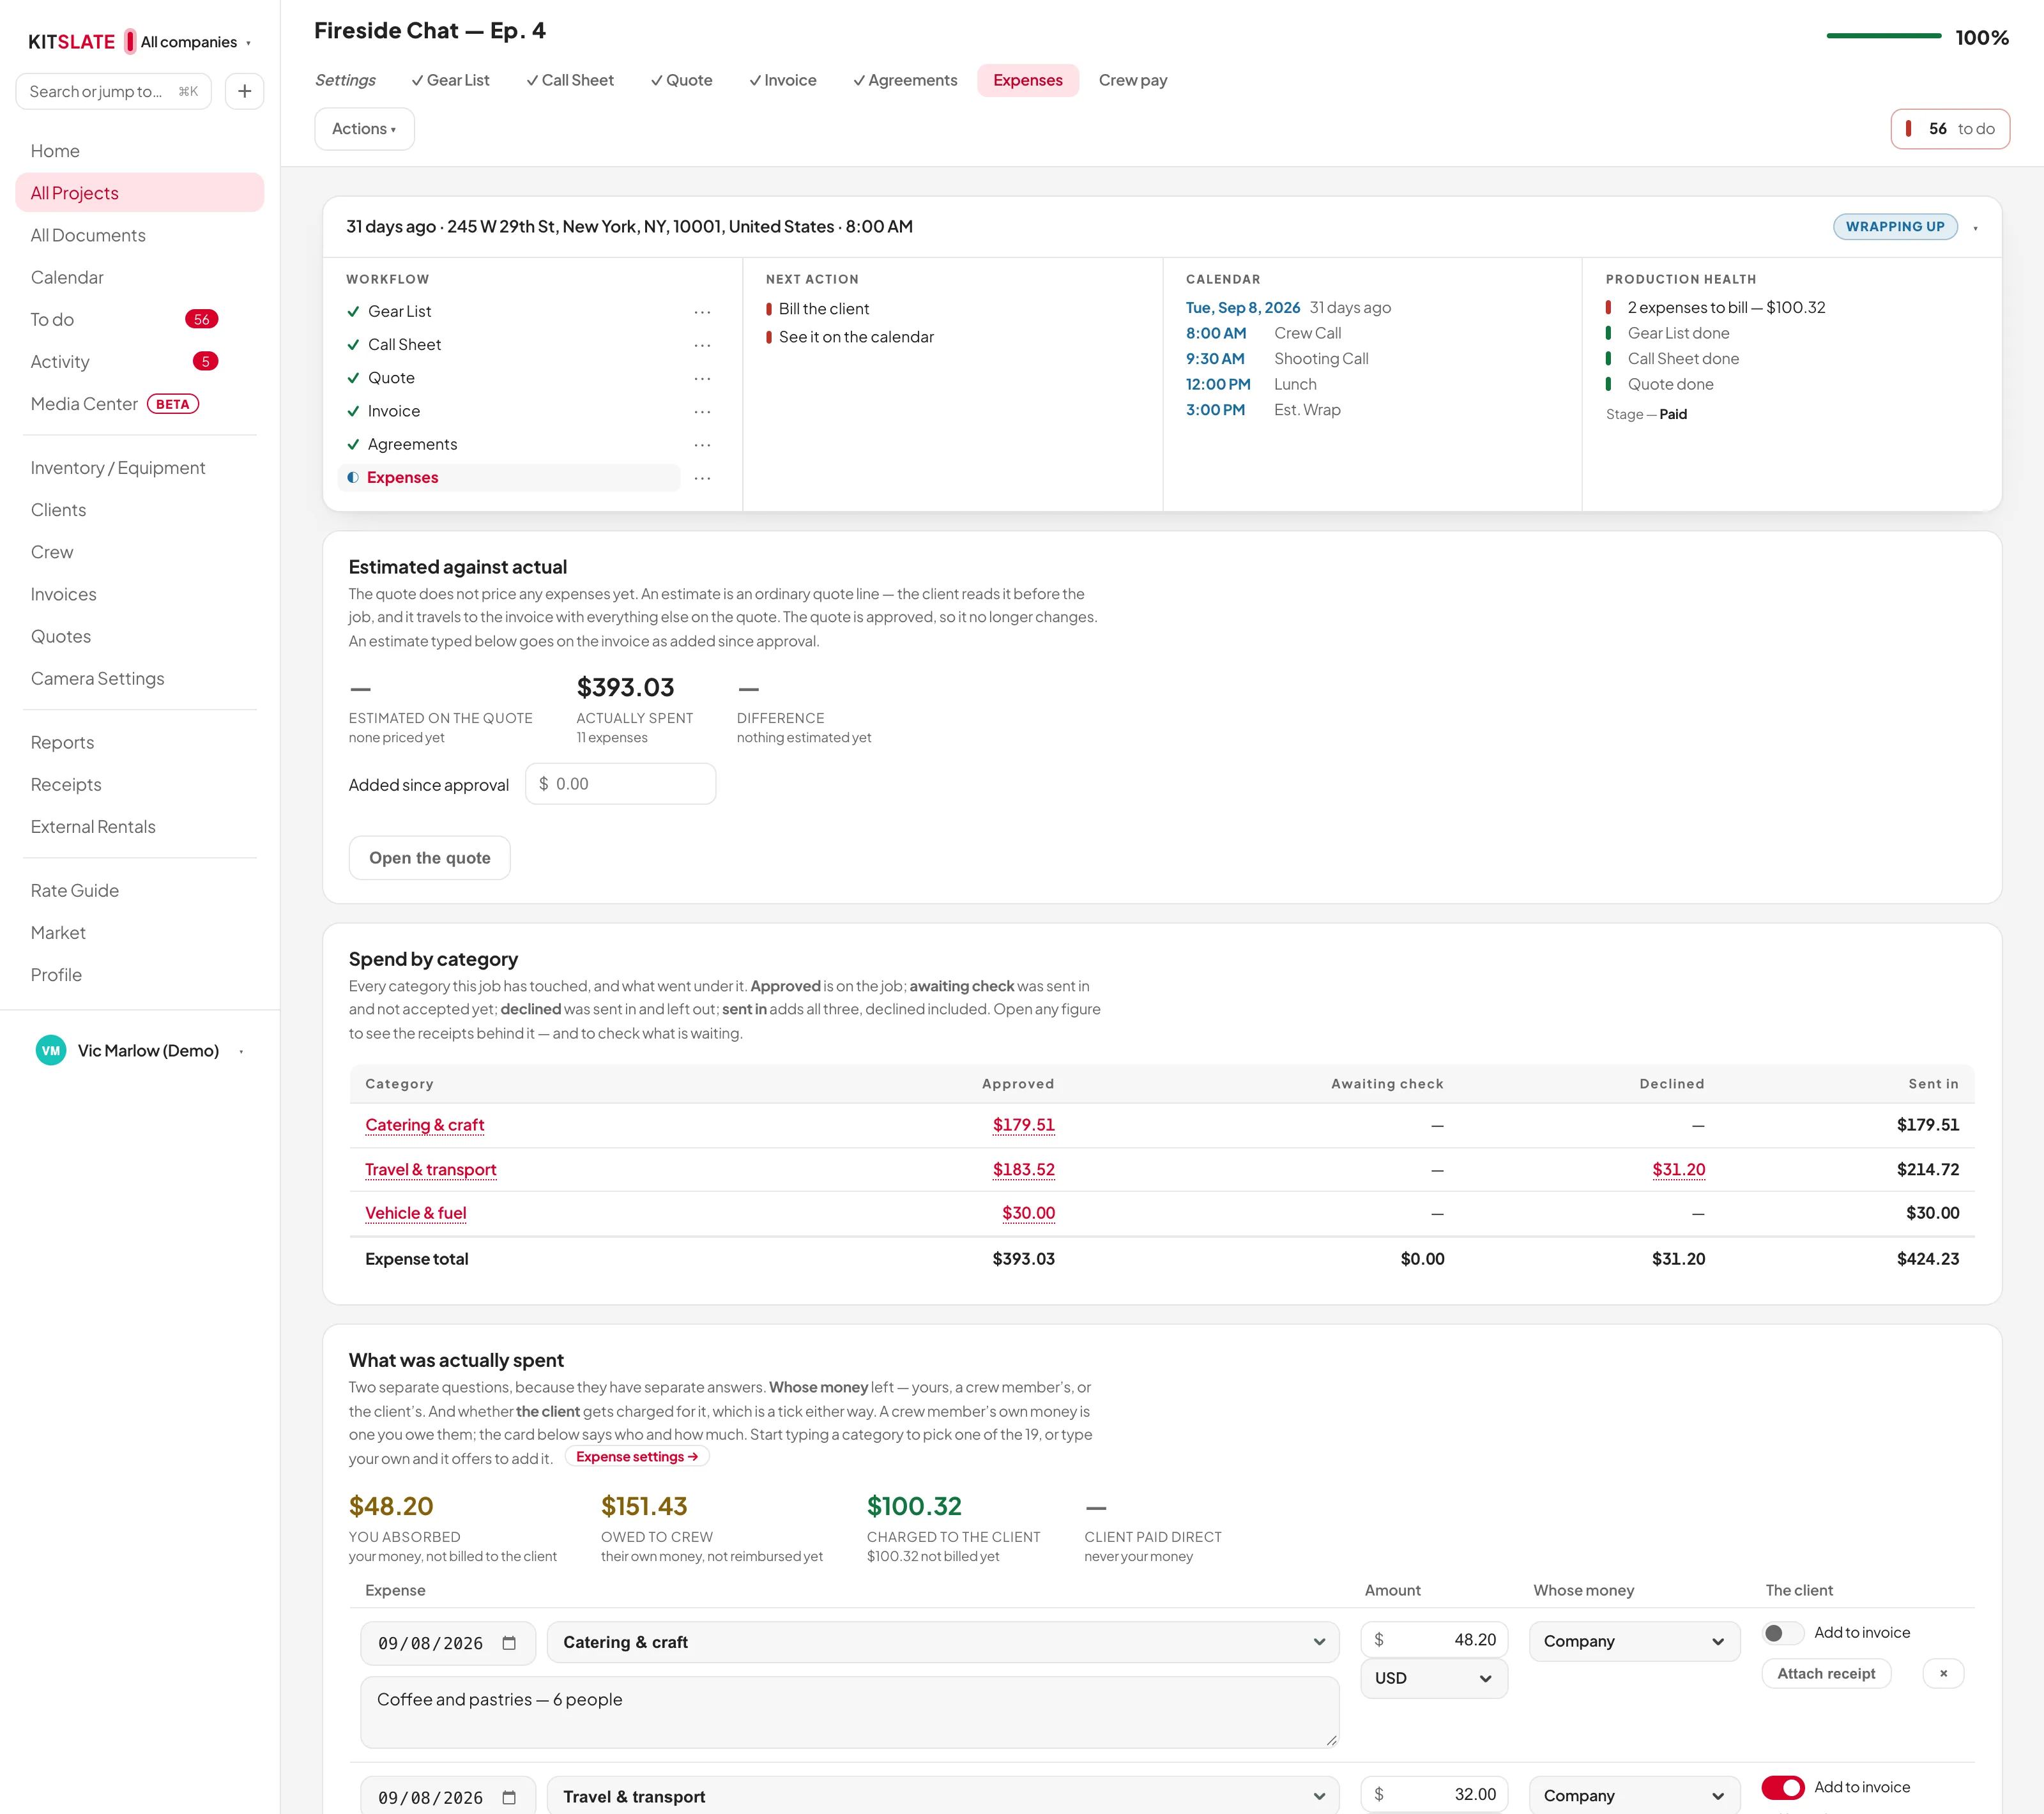Open the three-dot menu for Invoice workflow
This screenshot has width=2044, height=1814.
click(702, 411)
